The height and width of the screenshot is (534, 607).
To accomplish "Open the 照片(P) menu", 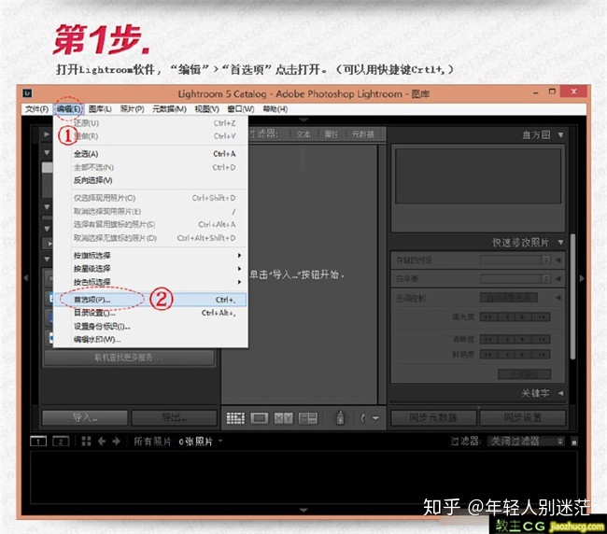I will pos(132,109).
